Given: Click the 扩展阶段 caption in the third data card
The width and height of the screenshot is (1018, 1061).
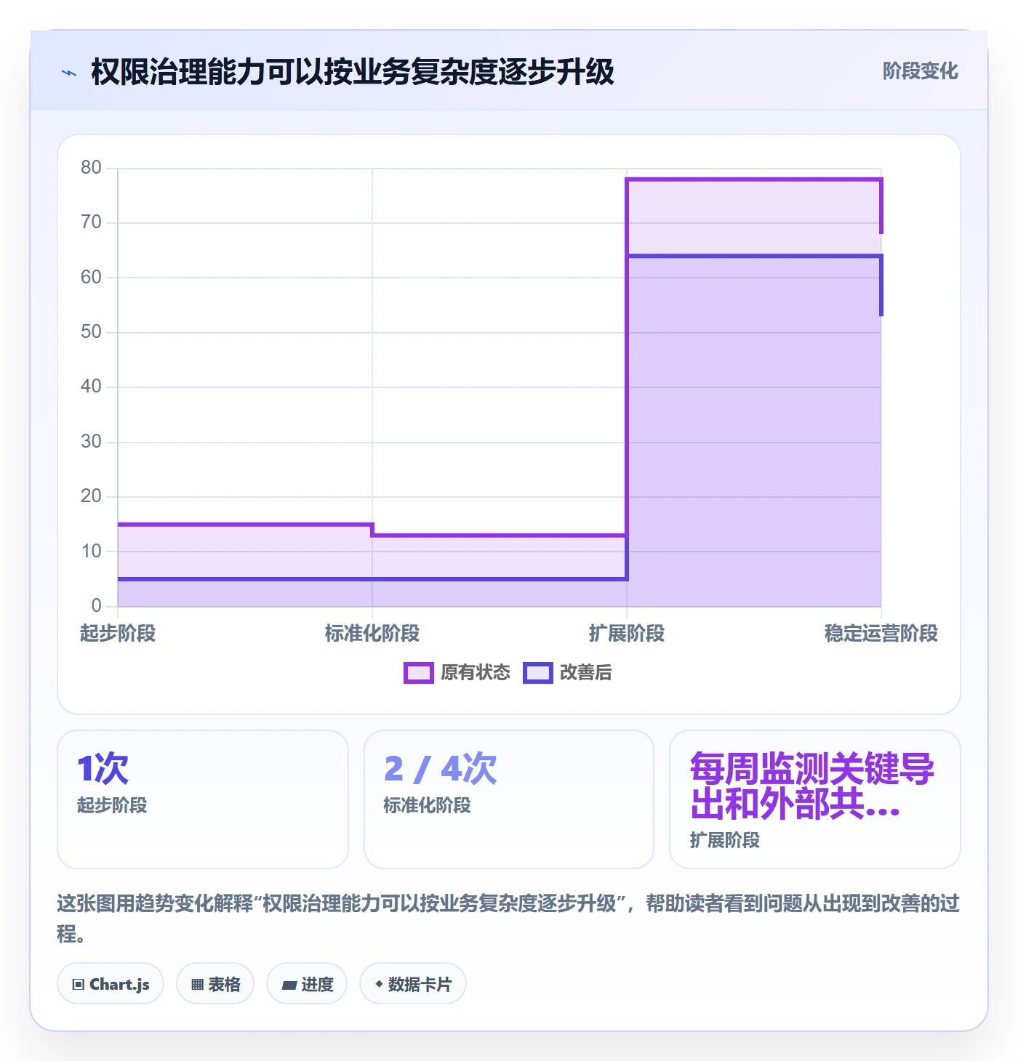Looking at the screenshot, I should click(x=725, y=840).
